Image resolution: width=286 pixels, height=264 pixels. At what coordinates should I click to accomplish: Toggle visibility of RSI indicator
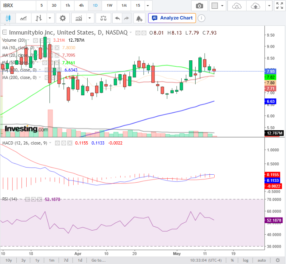(x=27, y=199)
